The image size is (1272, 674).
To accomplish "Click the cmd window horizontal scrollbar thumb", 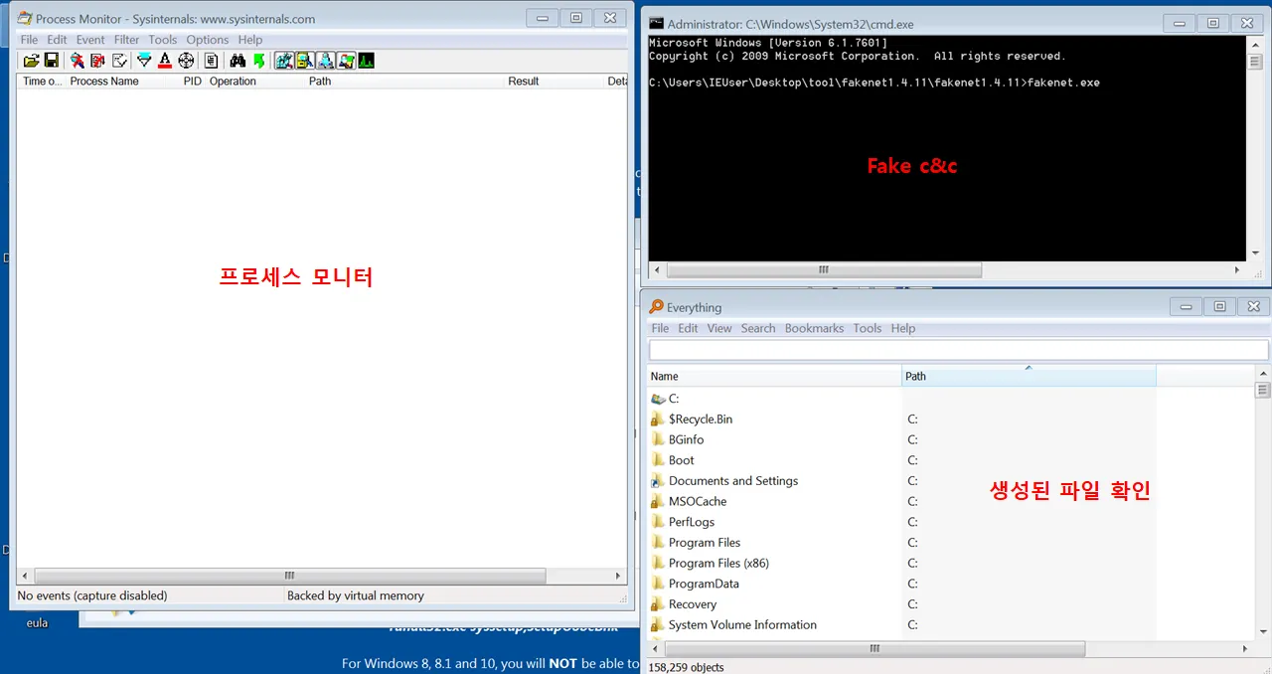I will pos(824,269).
